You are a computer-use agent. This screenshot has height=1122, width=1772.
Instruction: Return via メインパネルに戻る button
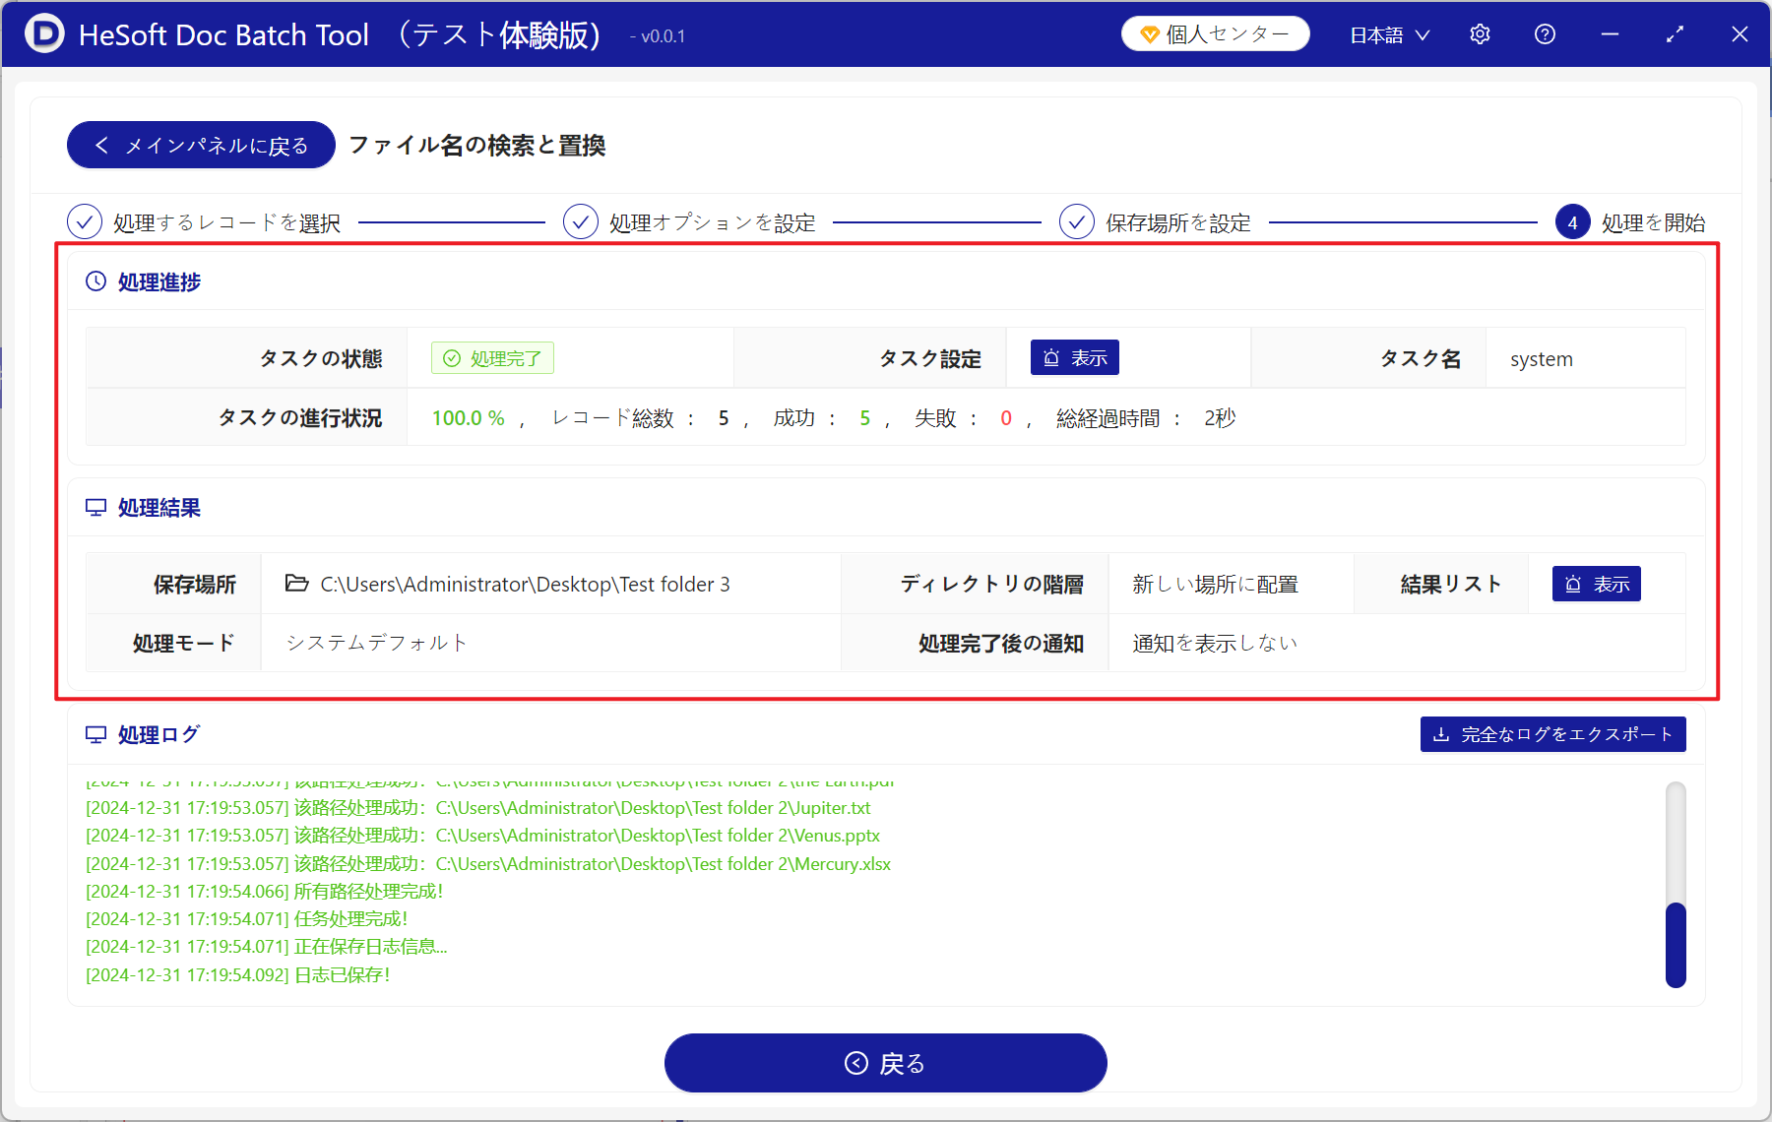[201, 146]
